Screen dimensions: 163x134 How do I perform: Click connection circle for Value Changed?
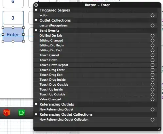[153, 99]
